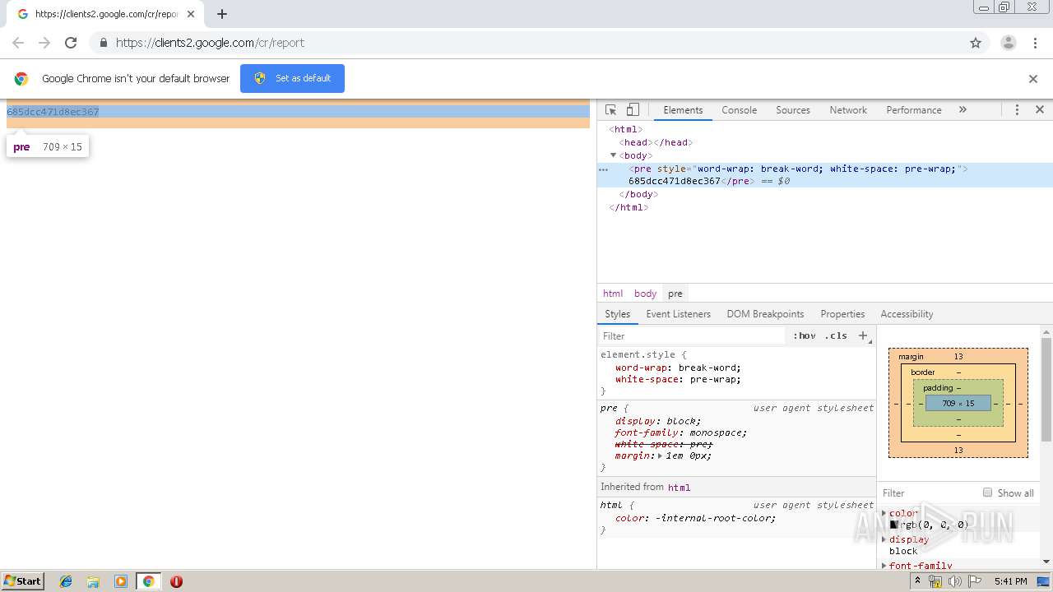Toggle the :hov element state button
The height and width of the screenshot is (592, 1053).
(x=804, y=335)
